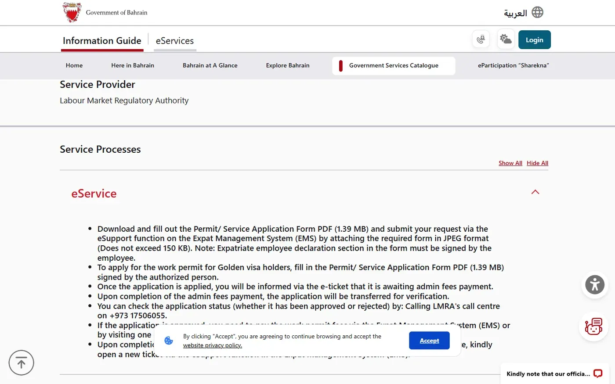Open the Home menu item
615x384 pixels.
tap(74, 65)
